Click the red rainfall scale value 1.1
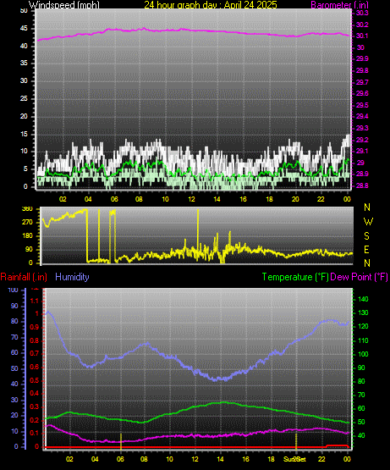This screenshot has width=390, height=470. pyautogui.click(x=35, y=301)
